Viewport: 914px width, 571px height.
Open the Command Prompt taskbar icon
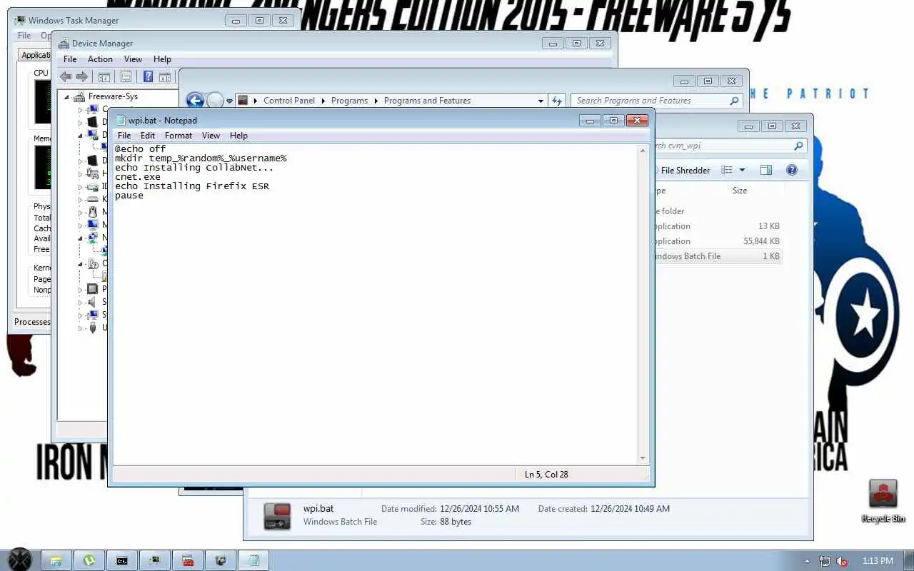click(122, 560)
